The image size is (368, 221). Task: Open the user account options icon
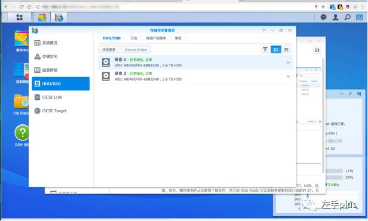[336, 17]
